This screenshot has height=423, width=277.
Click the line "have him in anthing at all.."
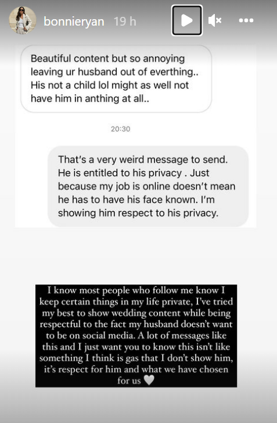90,99
